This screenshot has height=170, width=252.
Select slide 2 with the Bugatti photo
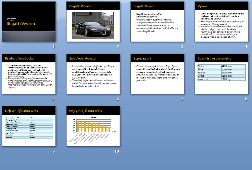tap(93, 22)
